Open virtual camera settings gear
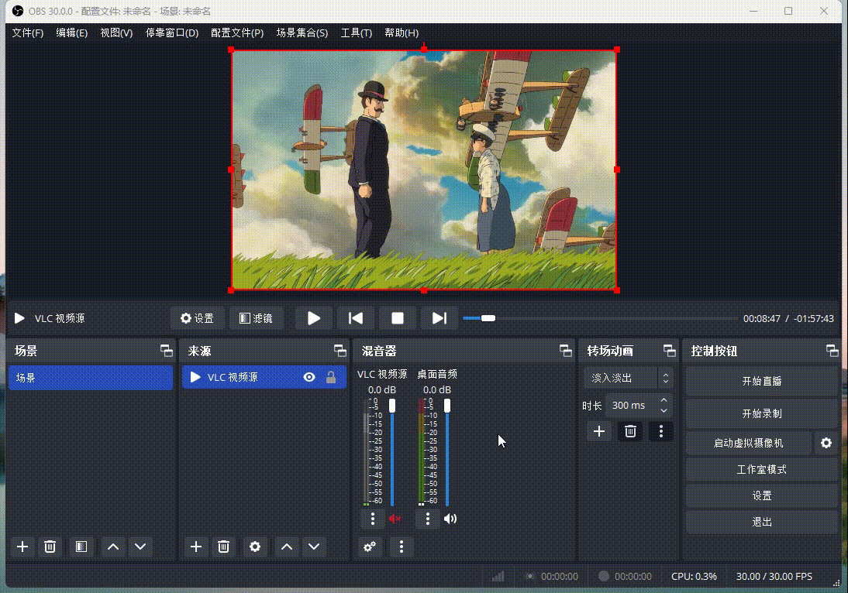The width and height of the screenshot is (848, 593). pyautogui.click(x=826, y=443)
